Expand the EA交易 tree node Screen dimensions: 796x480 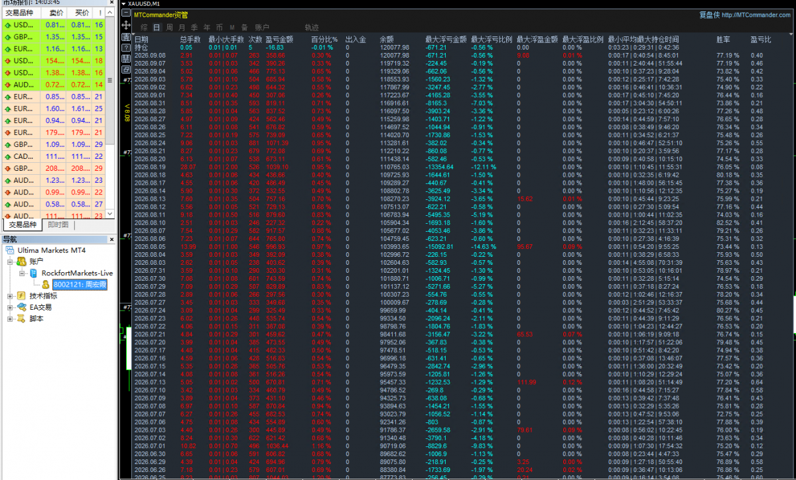click(x=11, y=307)
